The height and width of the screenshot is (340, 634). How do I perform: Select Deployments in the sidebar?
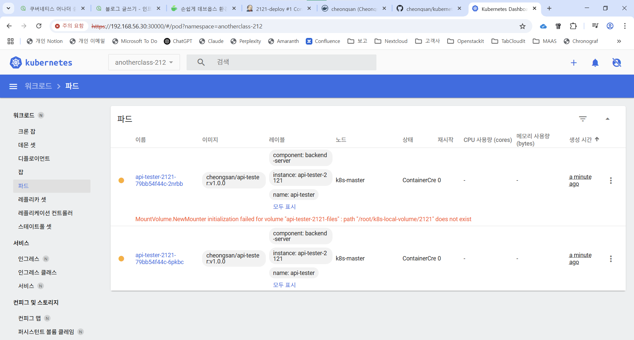[x=34, y=158]
